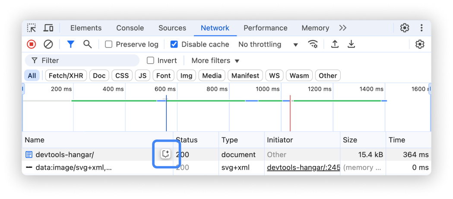Open the No throttling dropdown

tap(268, 44)
